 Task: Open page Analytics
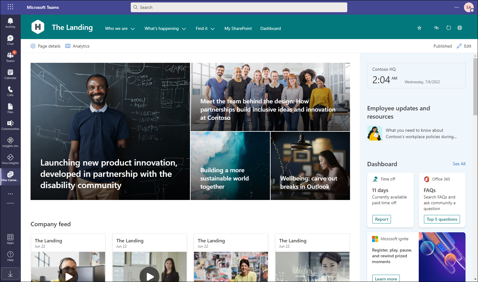(78, 46)
